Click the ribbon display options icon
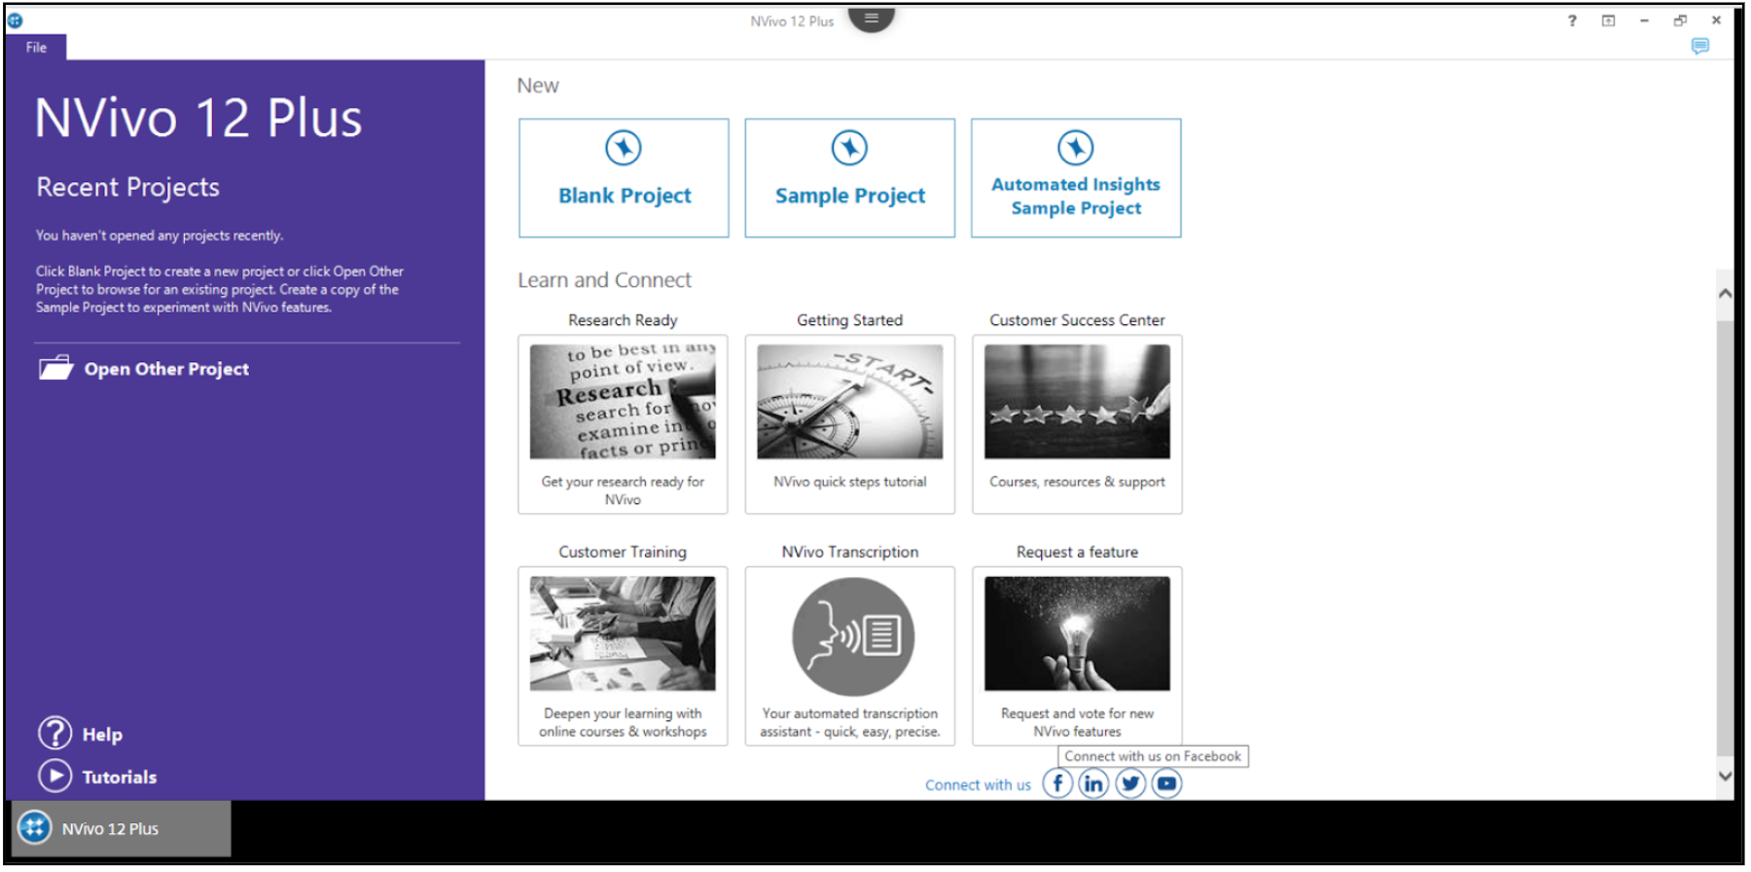Viewport: 1751px width, 872px height. tap(1608, 20)
